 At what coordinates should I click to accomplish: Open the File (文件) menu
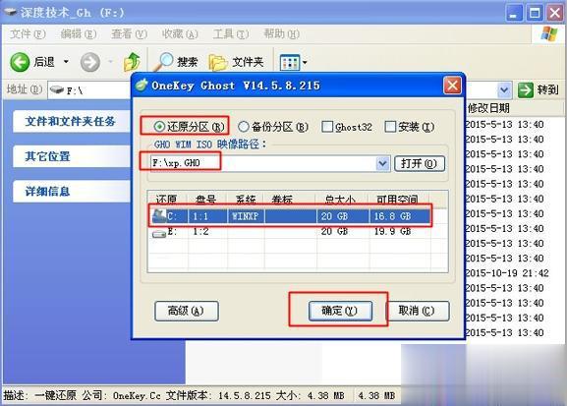28,34
